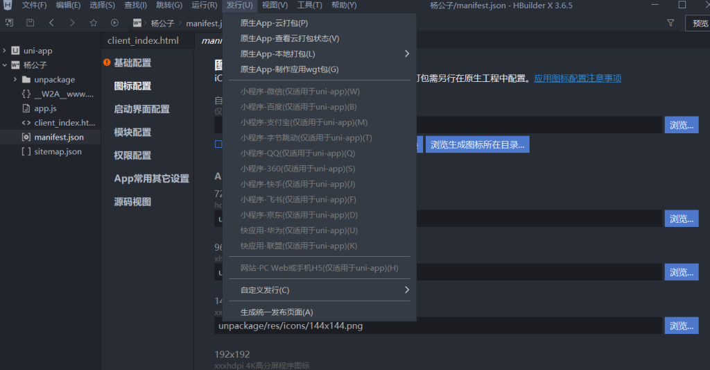Image resolution: width=710 pixels, height=370 pixels.
Task: Open the 编辑(E) menu
Action: click(68, 6)
